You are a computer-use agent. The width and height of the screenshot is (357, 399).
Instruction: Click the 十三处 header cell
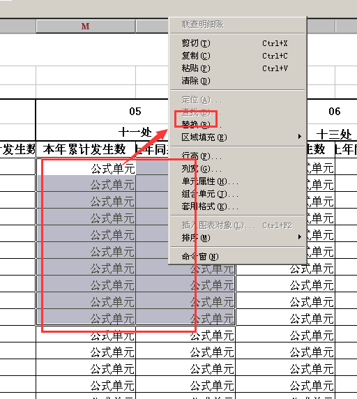click(x=334, y=134)
